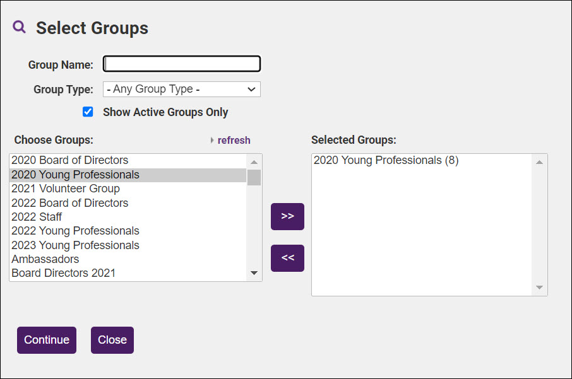Select 2021 Volunteer Group from Choose Groups
Image resolution: width=572 pixels, height=379 pixels.
click(x=66, y=189)
